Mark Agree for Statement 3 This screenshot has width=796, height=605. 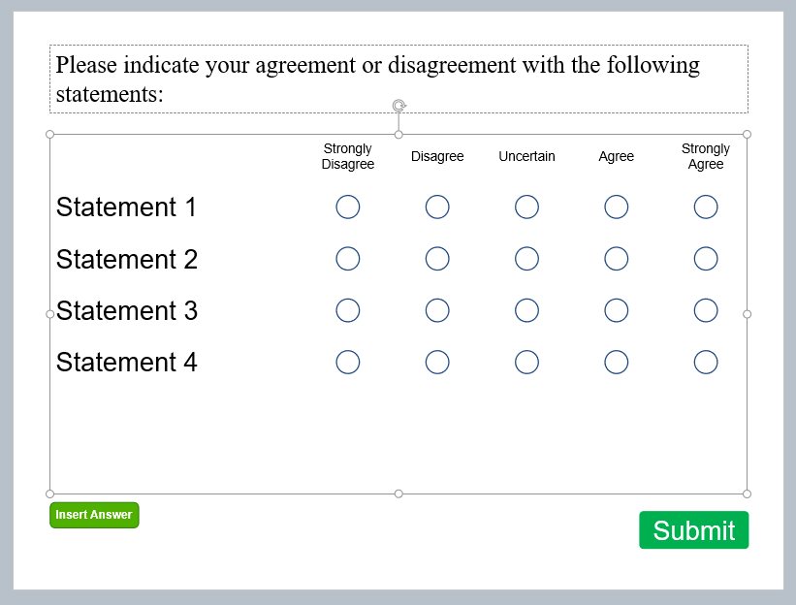(x=617, y=310)
